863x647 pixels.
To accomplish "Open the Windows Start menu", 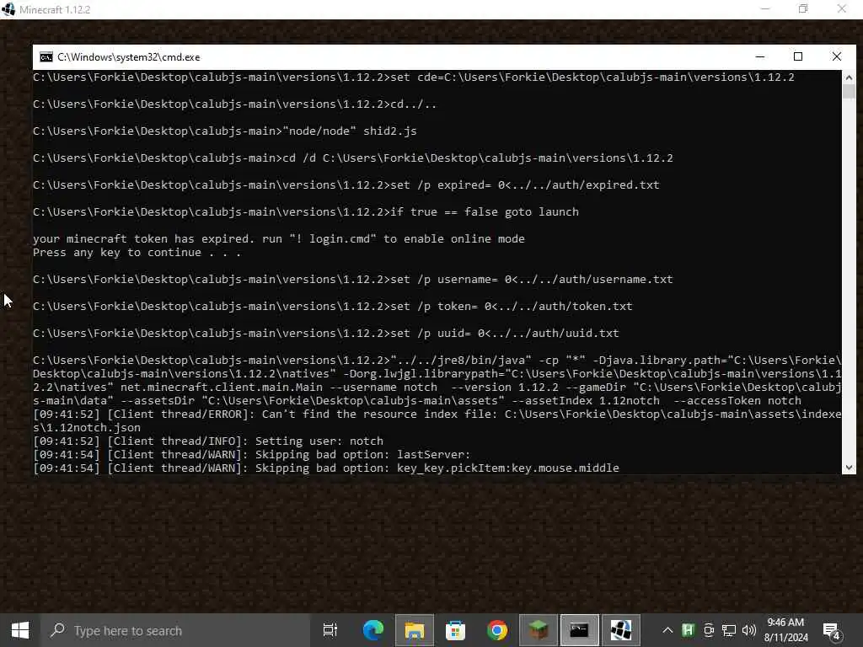I will pos(20,630).
